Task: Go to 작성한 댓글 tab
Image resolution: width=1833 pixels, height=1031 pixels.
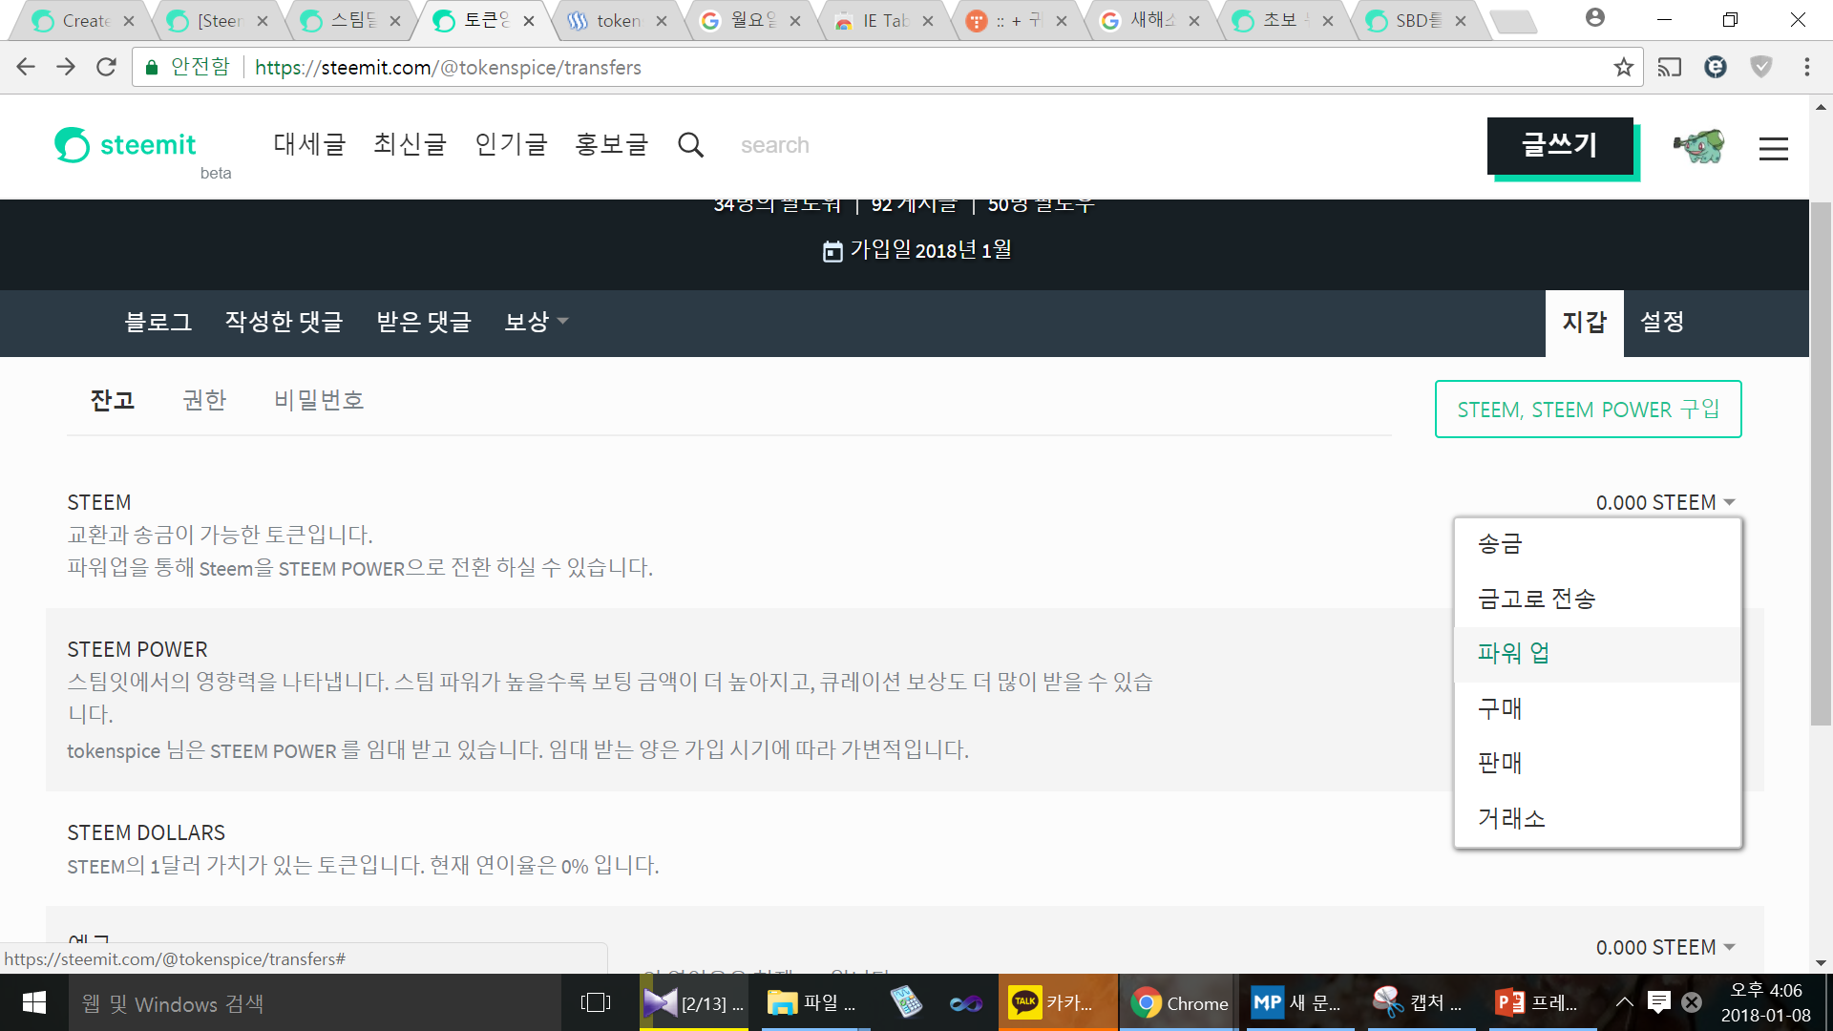Action: pos(284,323)
